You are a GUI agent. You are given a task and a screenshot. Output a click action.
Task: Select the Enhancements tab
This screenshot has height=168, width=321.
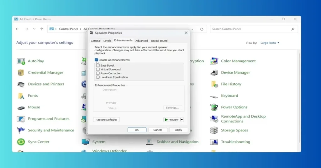pos(123,40)
